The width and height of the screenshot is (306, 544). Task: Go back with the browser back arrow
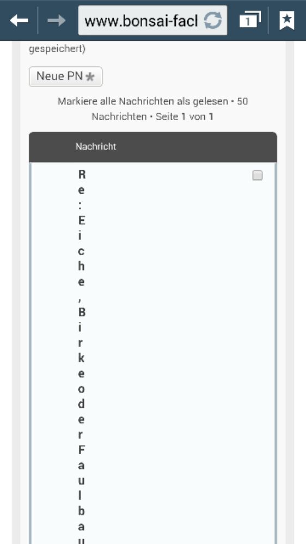click(19, 21)
